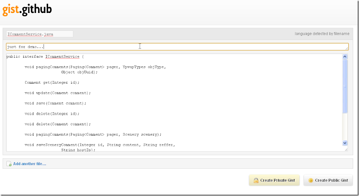Viewport: 359px width, 196px height.
Task: Focus the ICommentService.java filename field
Action: coord(39,34)
